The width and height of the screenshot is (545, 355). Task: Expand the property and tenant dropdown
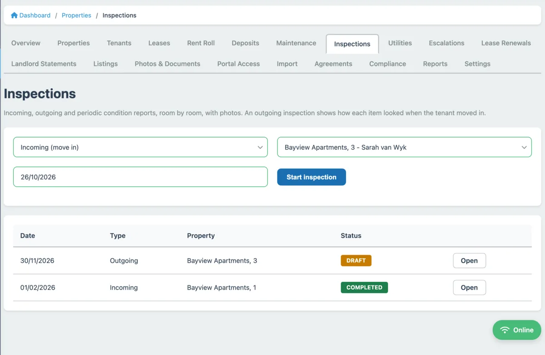pyautogui.click(x=404, y=147)
